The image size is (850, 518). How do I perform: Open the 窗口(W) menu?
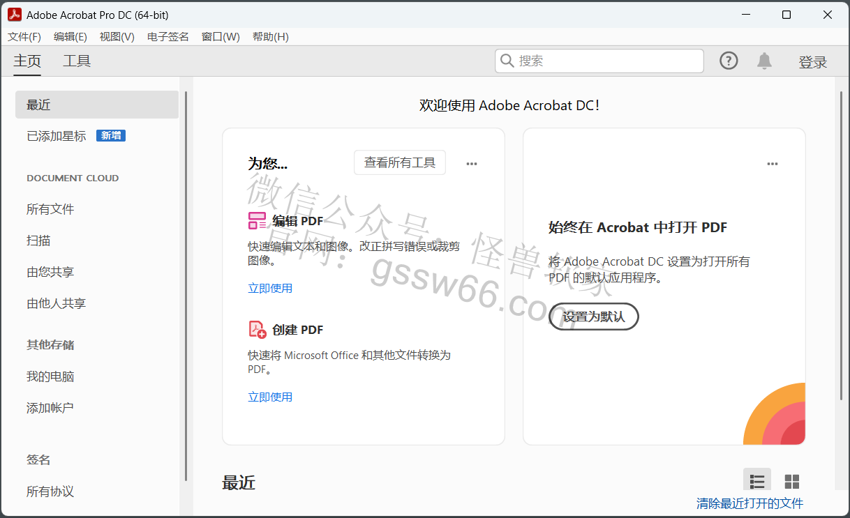(221, 37)
